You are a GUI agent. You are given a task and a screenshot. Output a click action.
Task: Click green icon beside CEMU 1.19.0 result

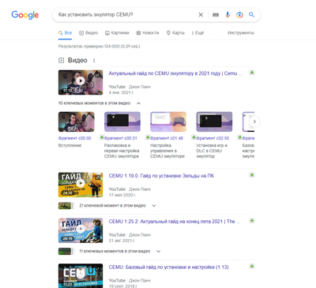[252, 175]
